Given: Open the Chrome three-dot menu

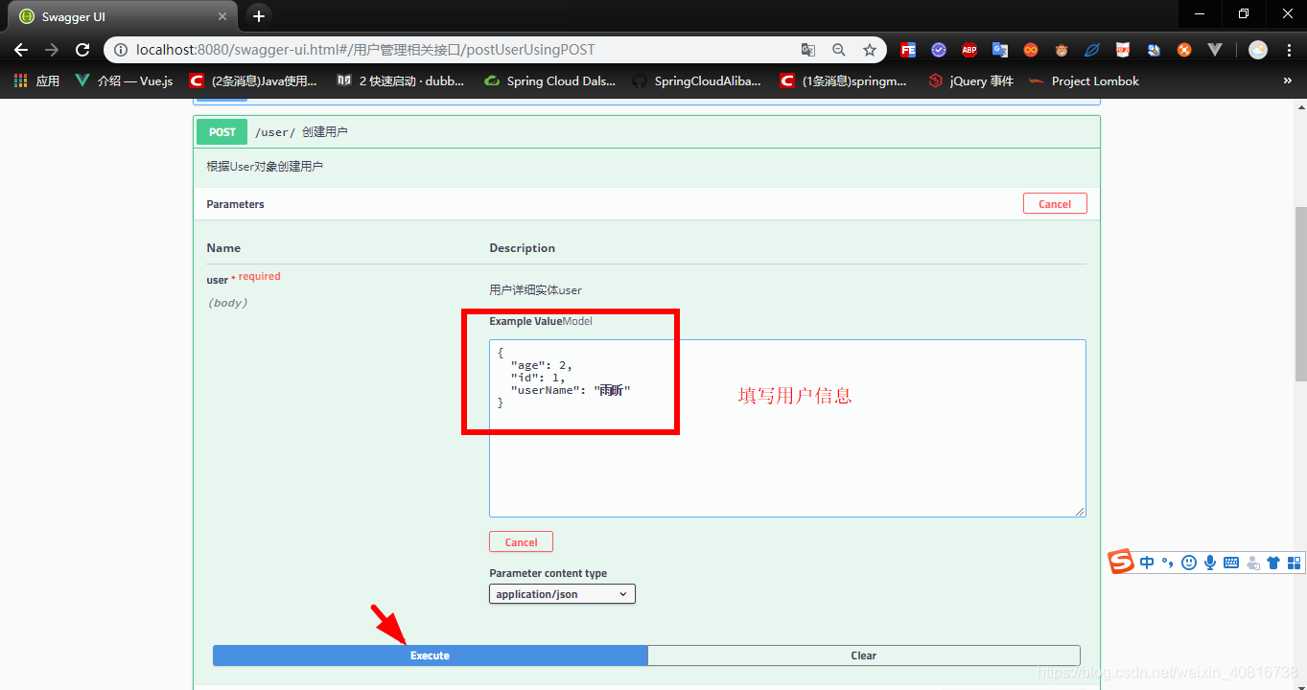Looking at the screenshot, I should [1289, 50].
